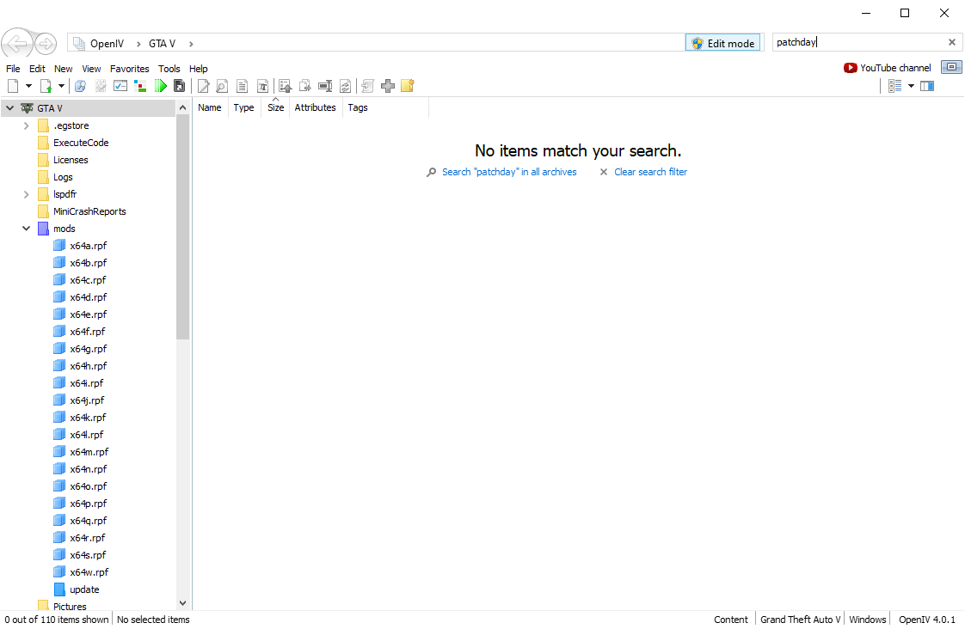Open the view layout dropdown arrow

click(911, 86)
